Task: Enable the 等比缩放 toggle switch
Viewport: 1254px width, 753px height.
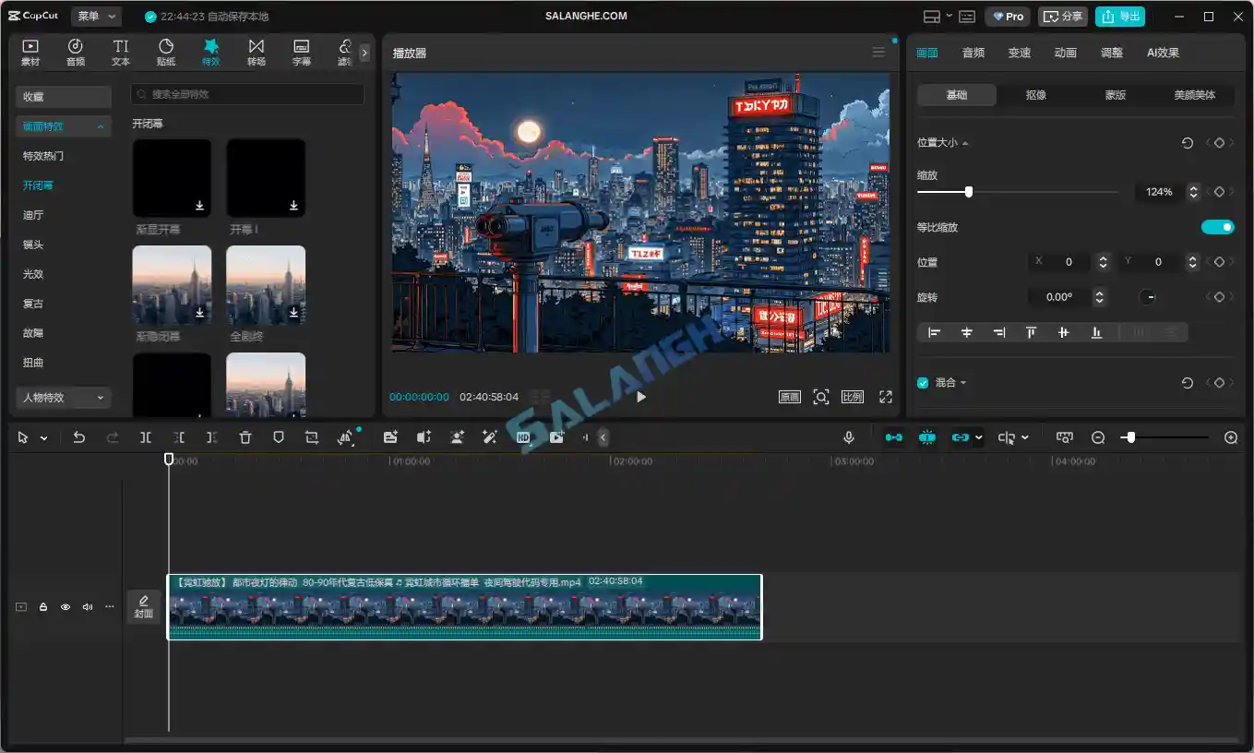Action: [1218, 226]
